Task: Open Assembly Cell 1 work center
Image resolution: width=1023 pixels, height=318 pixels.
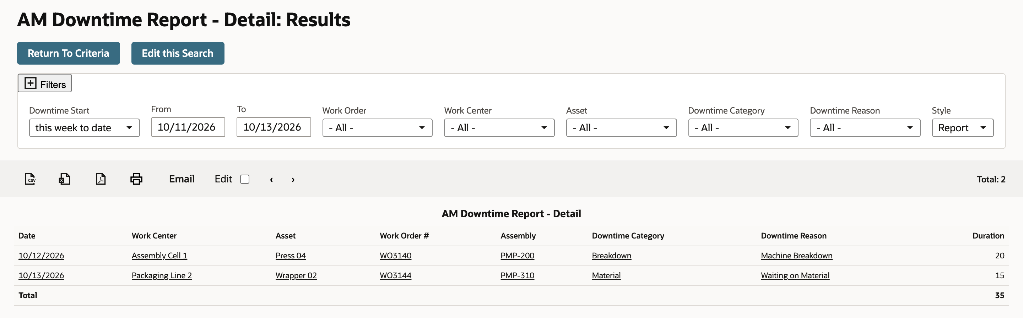Action: pos(159,256)
